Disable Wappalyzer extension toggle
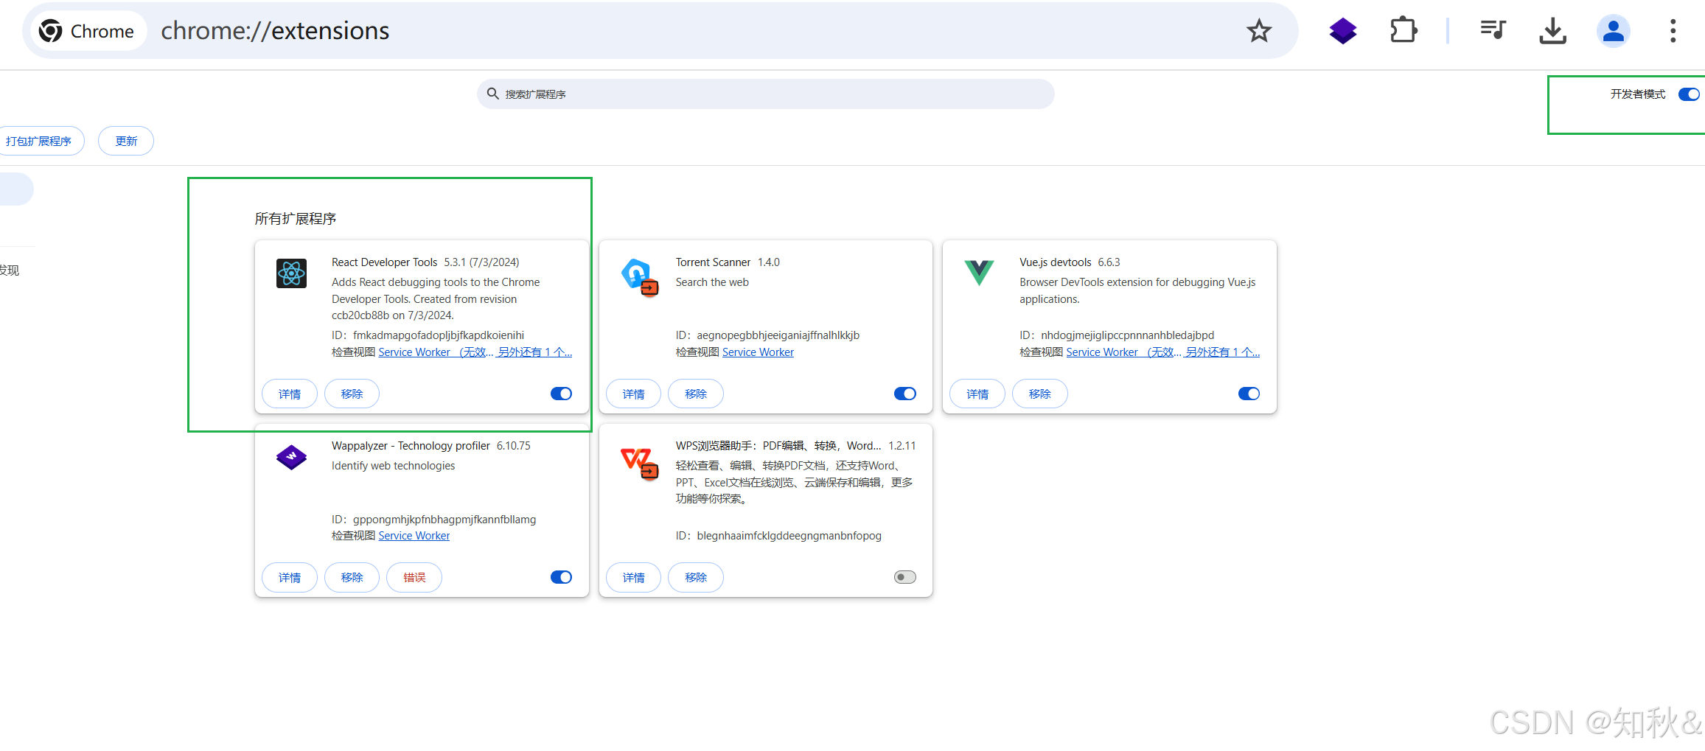 click(x=561, y=577)
